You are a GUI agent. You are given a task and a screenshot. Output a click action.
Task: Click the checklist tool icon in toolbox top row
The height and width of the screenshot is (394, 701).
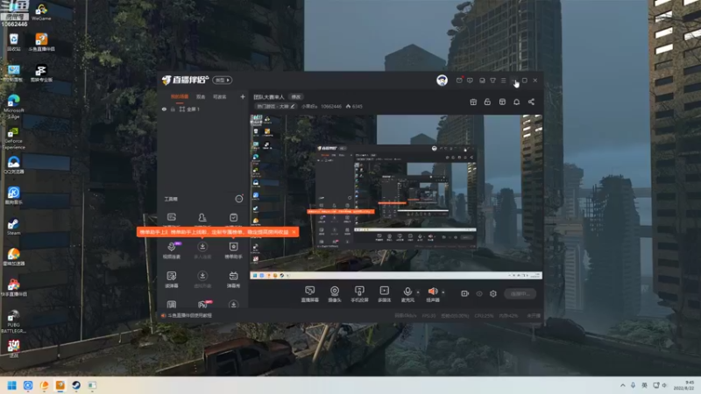233,217
